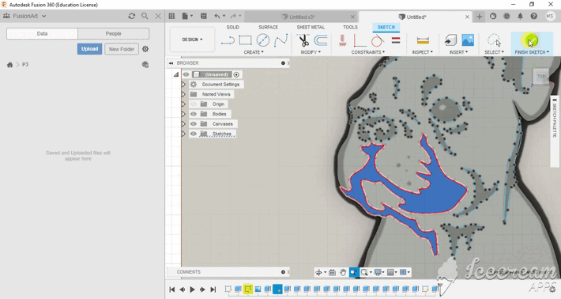Toggle visibility of the Bodies folder
Viewport: 561px width, 299px height.
pyautogui.click(x=194, y=114)
